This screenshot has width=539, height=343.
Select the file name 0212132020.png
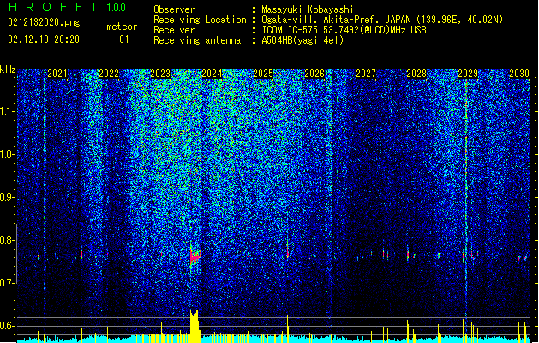coord(44,22)
